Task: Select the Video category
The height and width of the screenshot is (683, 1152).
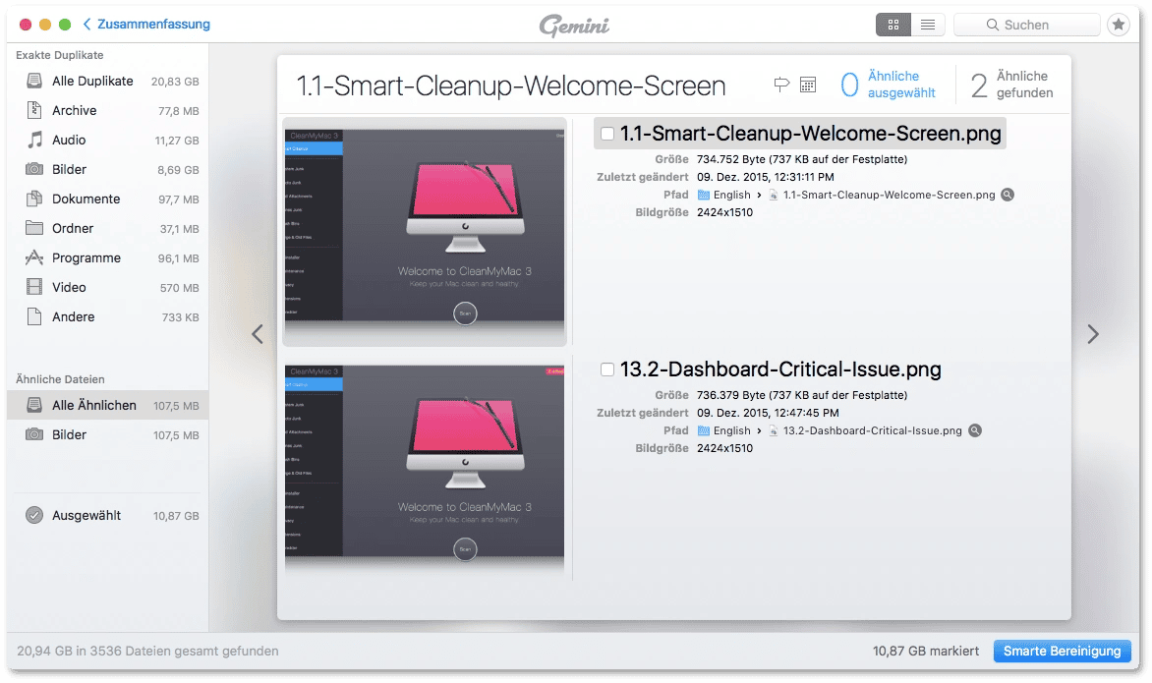Action: (x=107, y=287)
